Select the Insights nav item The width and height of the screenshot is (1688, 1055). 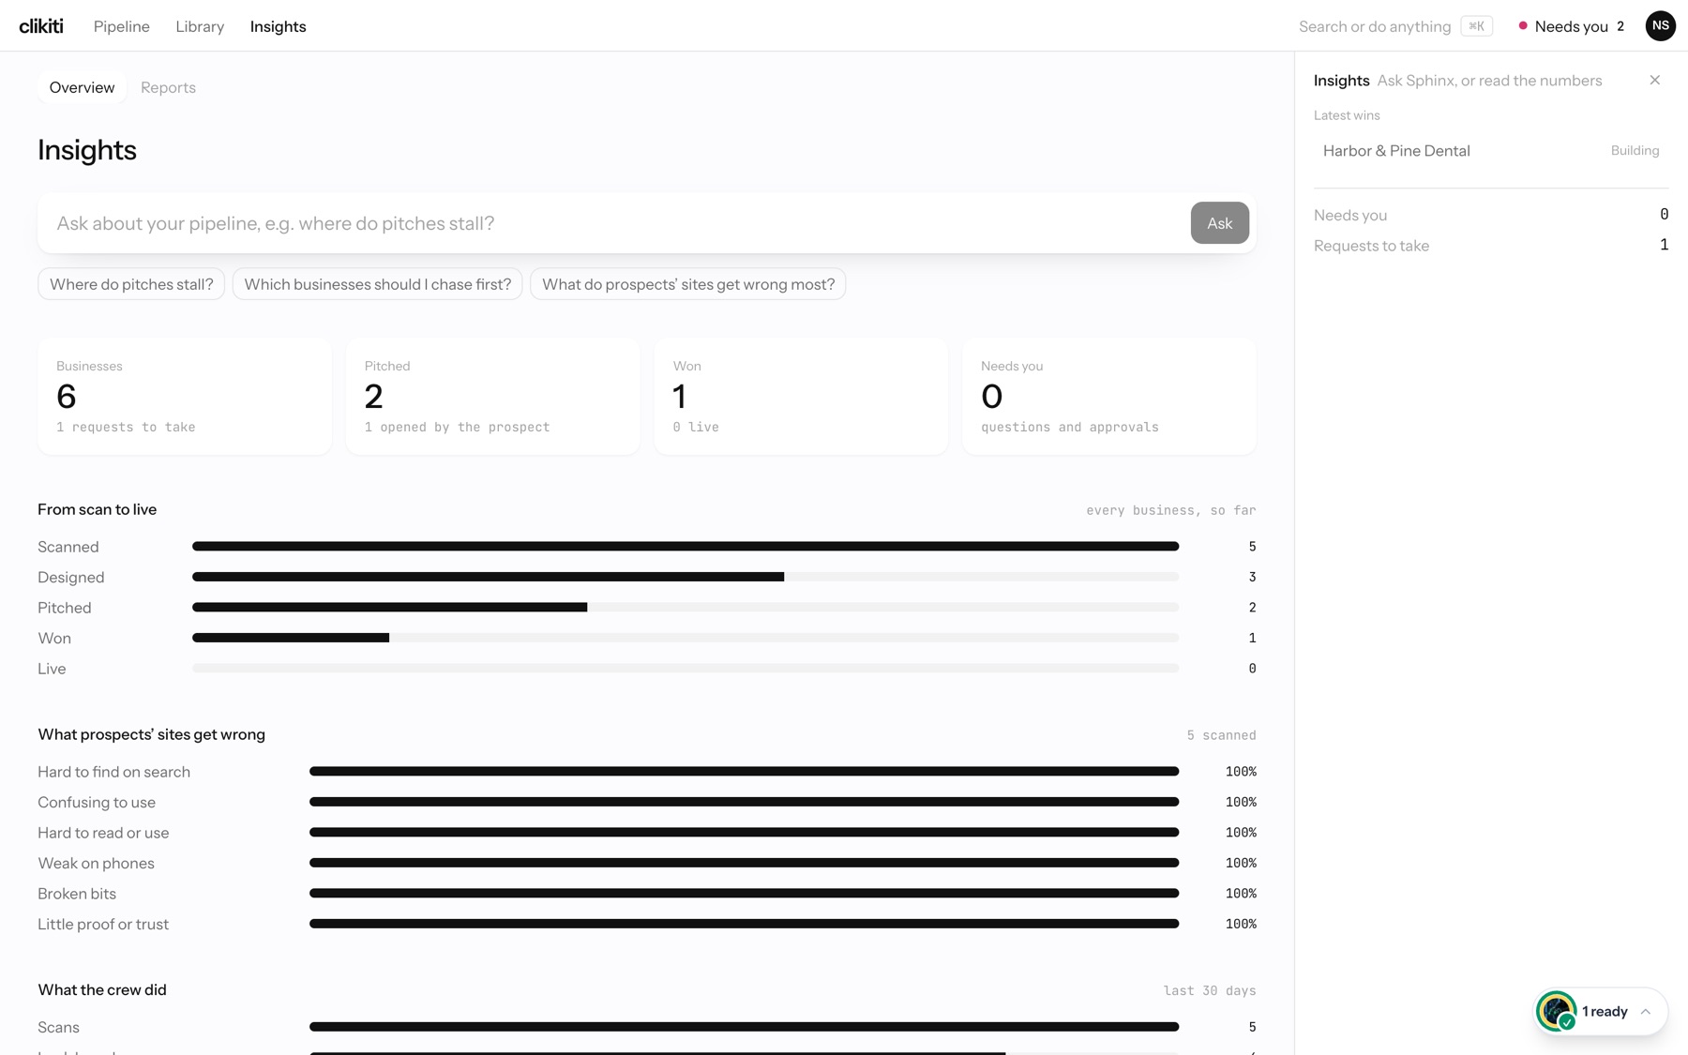[278, 26]
